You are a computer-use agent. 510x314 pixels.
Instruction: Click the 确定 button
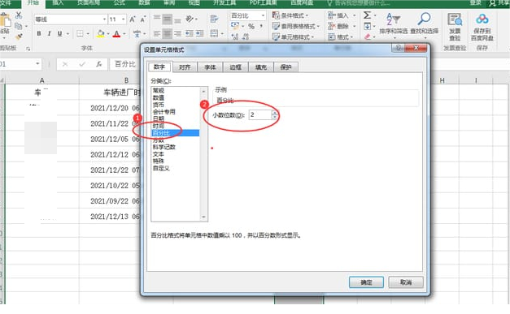point(366,282)
